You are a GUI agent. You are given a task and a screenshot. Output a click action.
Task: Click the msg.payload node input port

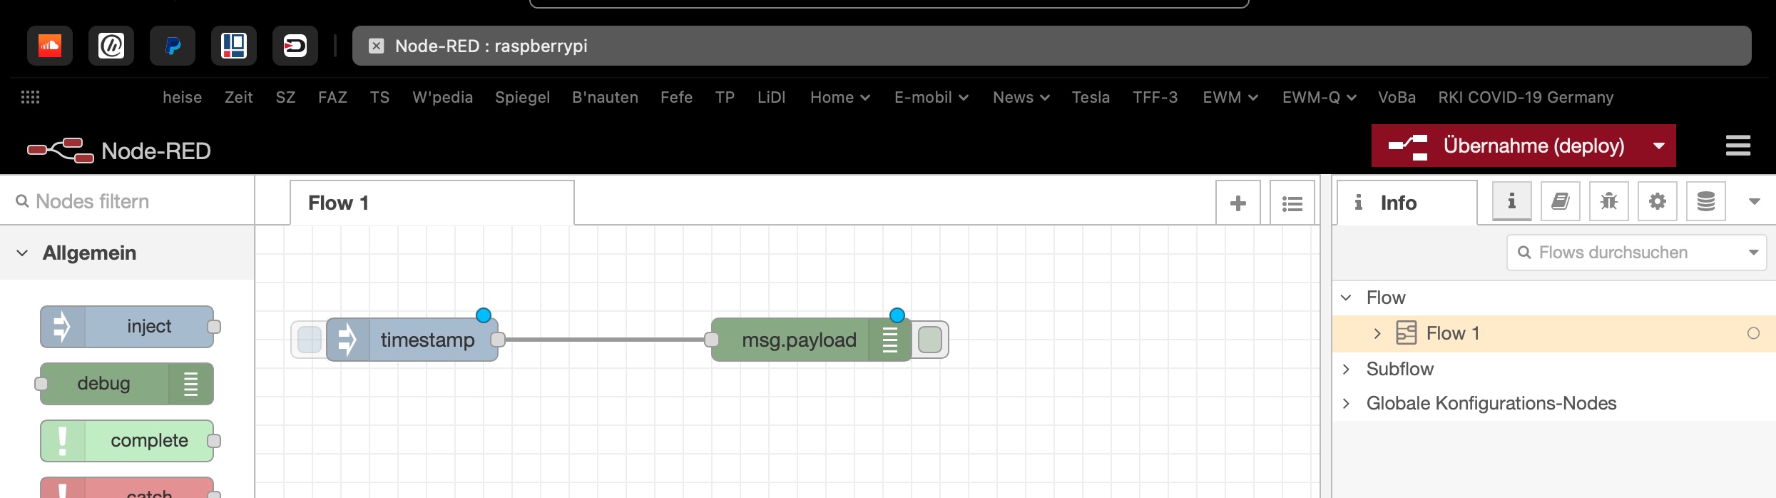pyautogui.click(x=712, y=340)
